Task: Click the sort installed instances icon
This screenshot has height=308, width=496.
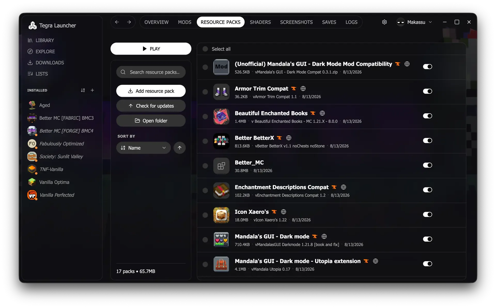Action: coord(83,90)
